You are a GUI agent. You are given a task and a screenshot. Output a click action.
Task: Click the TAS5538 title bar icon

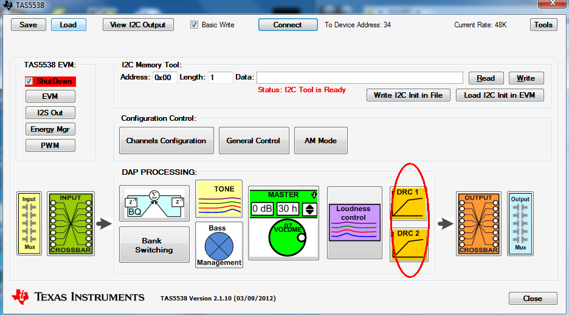[7, 5]
